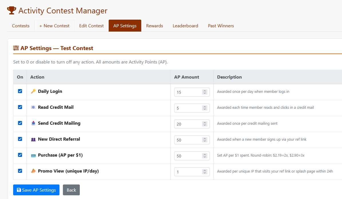Click the sliders icon next to AP Settings heading
The height and width of the screenshot is (199, 342).
tap(16, 48)
